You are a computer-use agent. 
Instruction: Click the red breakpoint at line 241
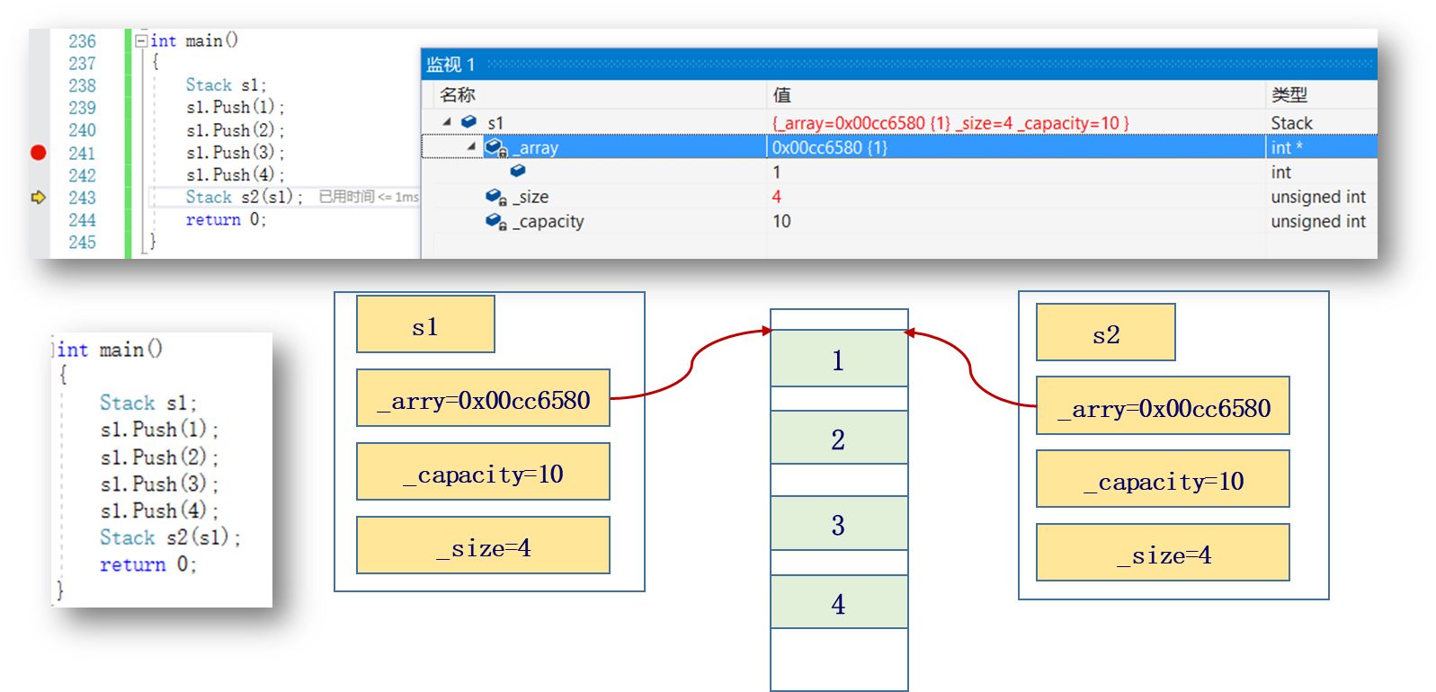point(38,152)
